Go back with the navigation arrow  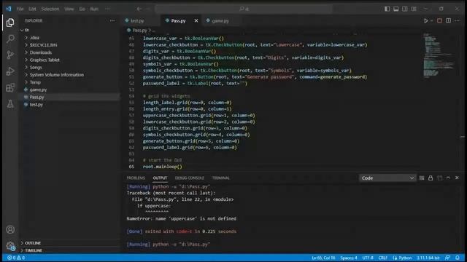139,9
